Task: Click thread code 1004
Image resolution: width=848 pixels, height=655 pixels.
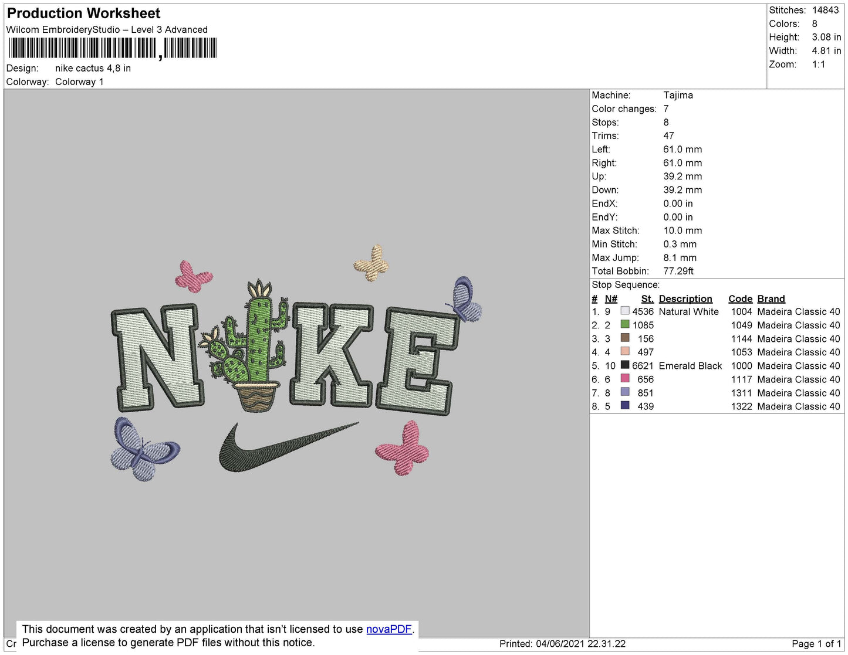Action: (x=741, y=311)
